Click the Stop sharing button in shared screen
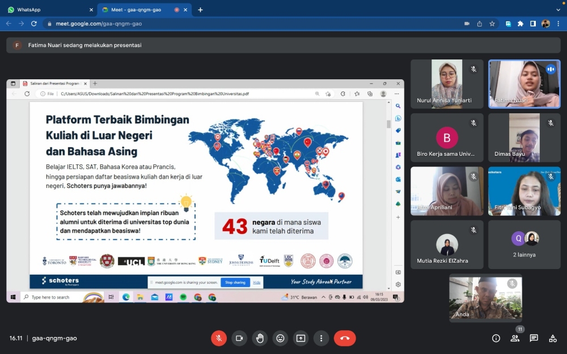Viewport: 567px width, 354px height. tap(235, 283)
